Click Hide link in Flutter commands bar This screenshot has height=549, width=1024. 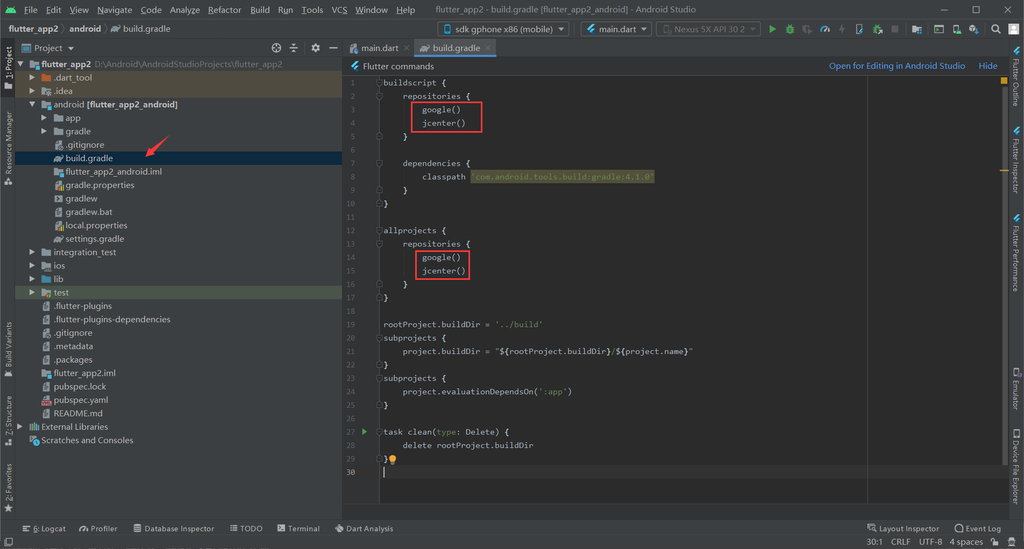point(987,66)
